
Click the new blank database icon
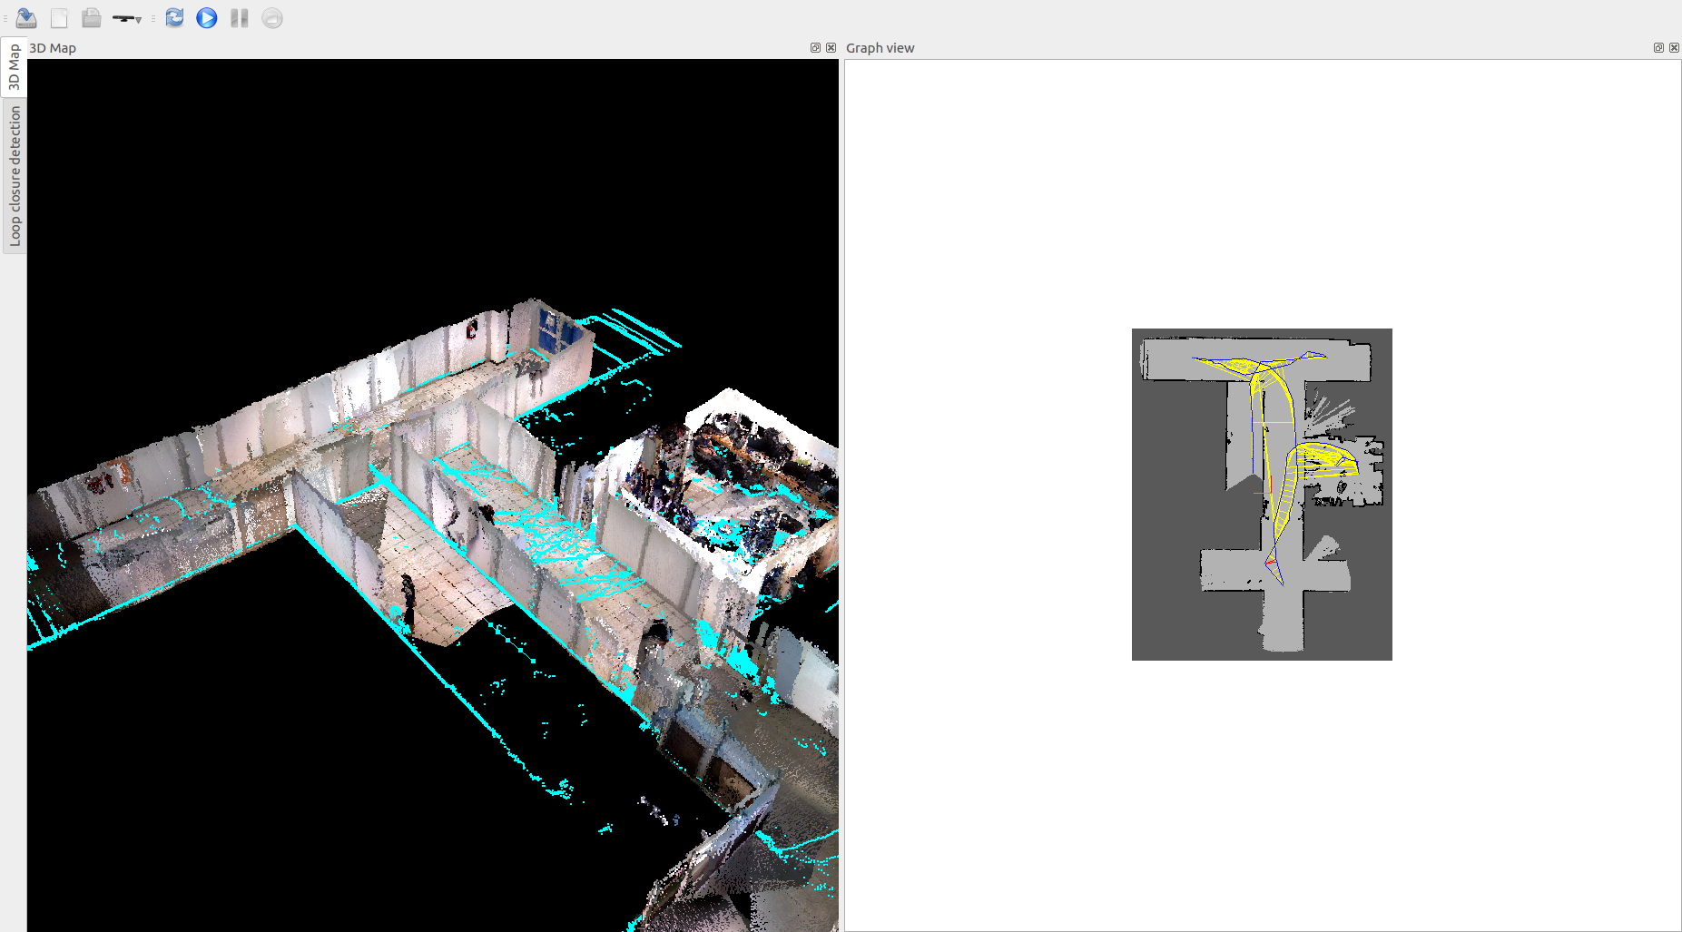click(x=59, y=18)
